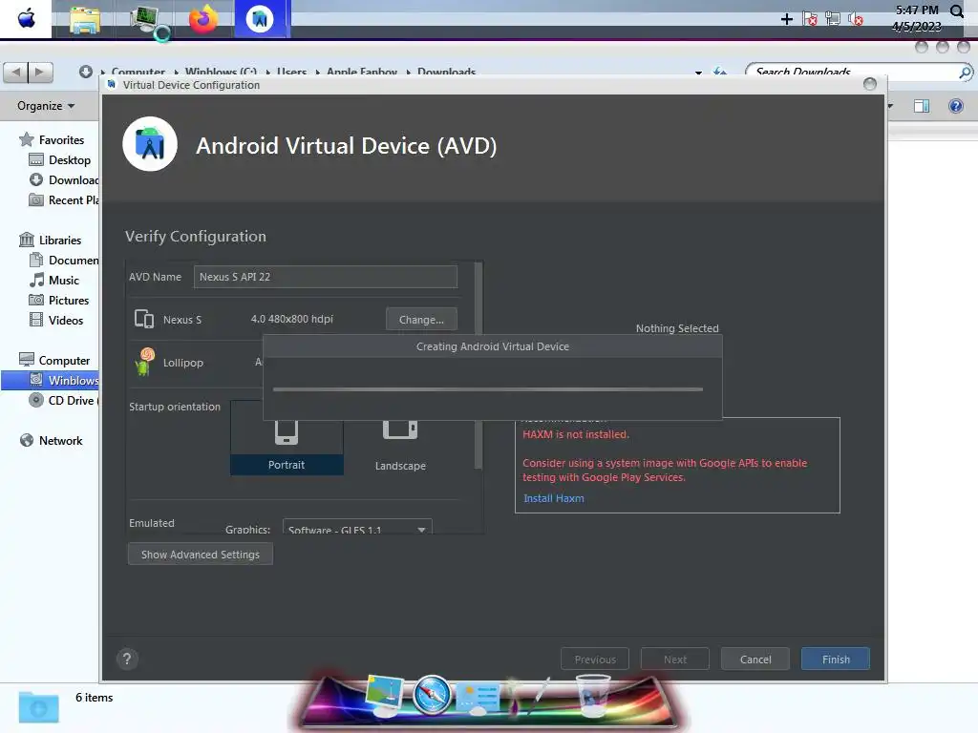
Task: Click the Users breadcrumb in address bar
Action: [291, 71]
